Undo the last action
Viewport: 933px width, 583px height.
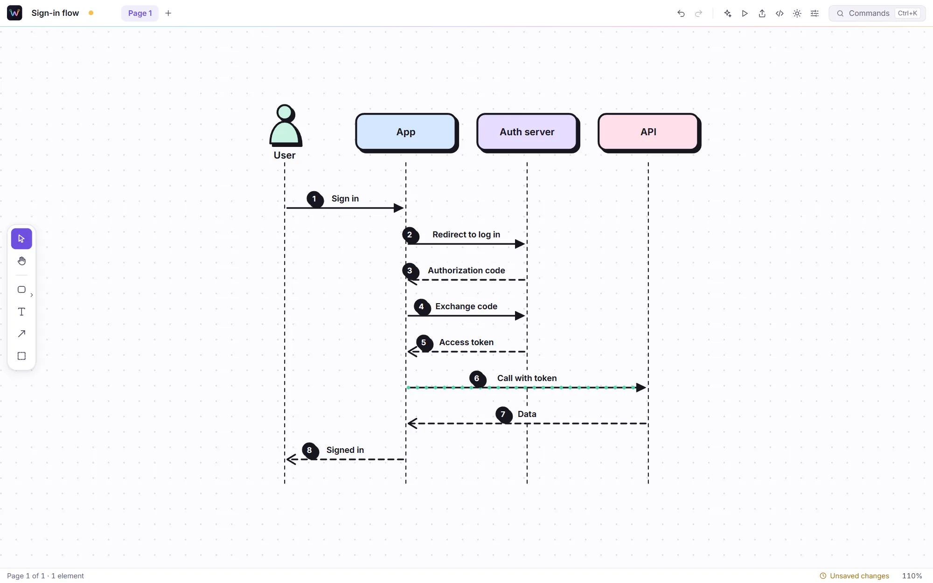coord(681,14)
